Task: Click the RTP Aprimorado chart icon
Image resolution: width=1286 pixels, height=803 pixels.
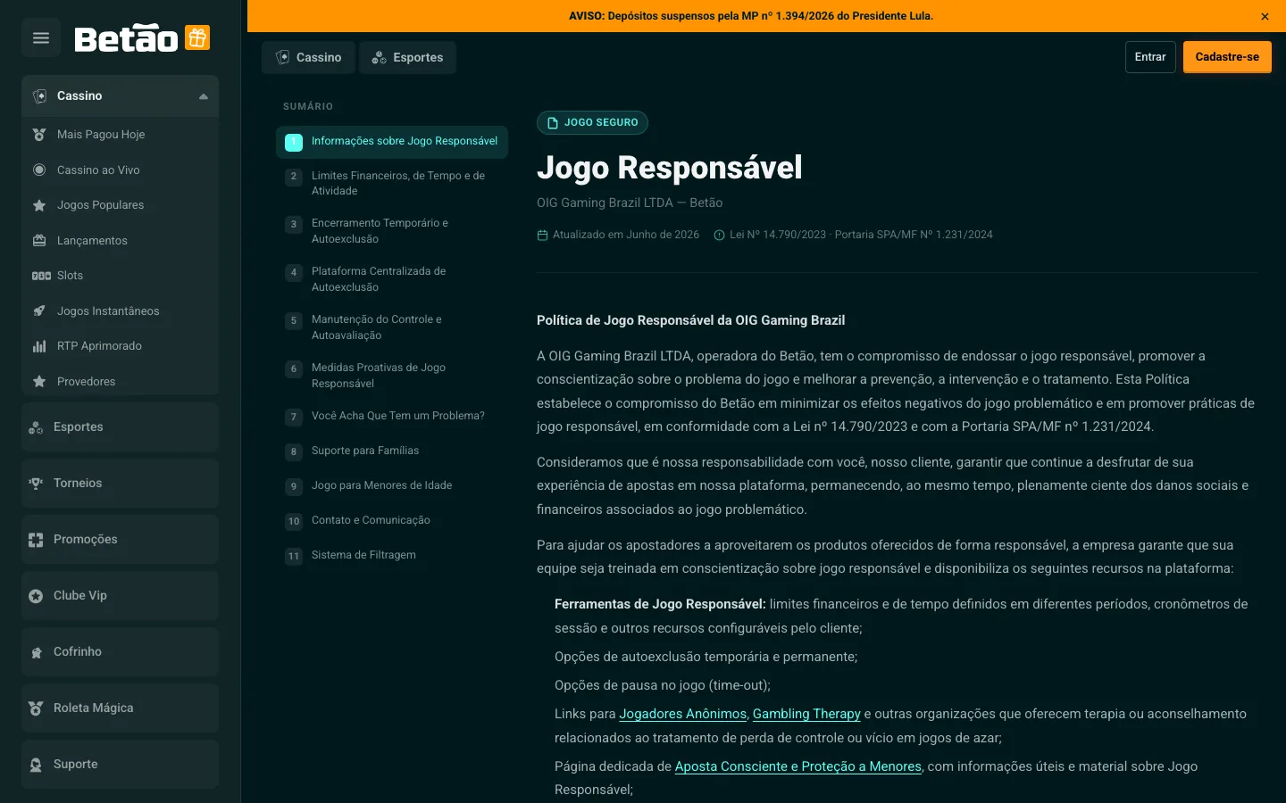Action: [x=38, y=346]
